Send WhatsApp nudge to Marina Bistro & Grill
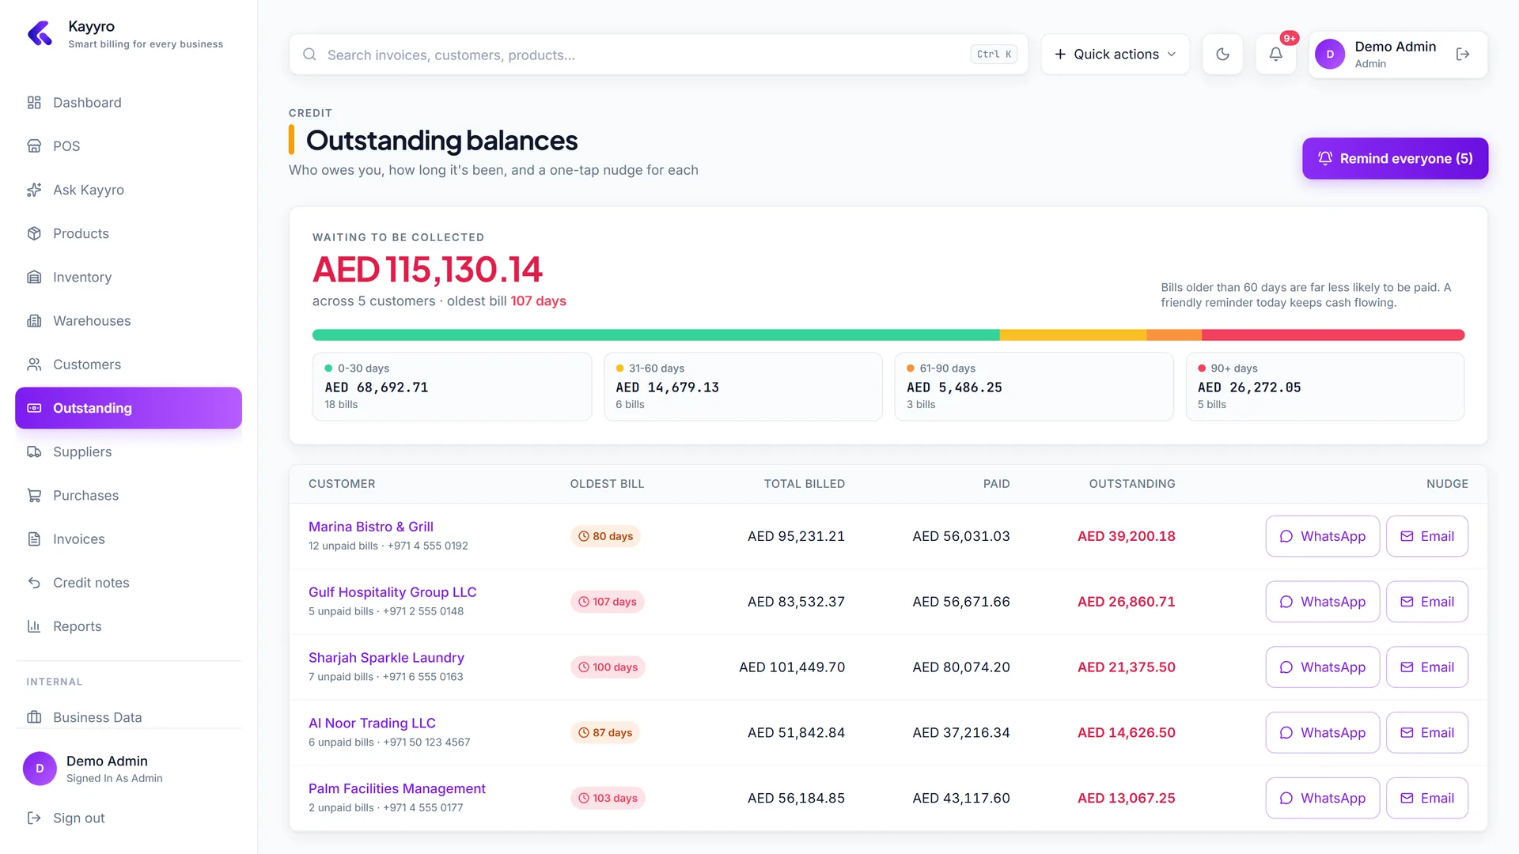This screenshot has width=1519, height=854. point(1322,536)
